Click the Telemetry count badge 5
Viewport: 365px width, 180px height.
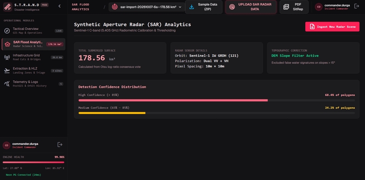61,84
